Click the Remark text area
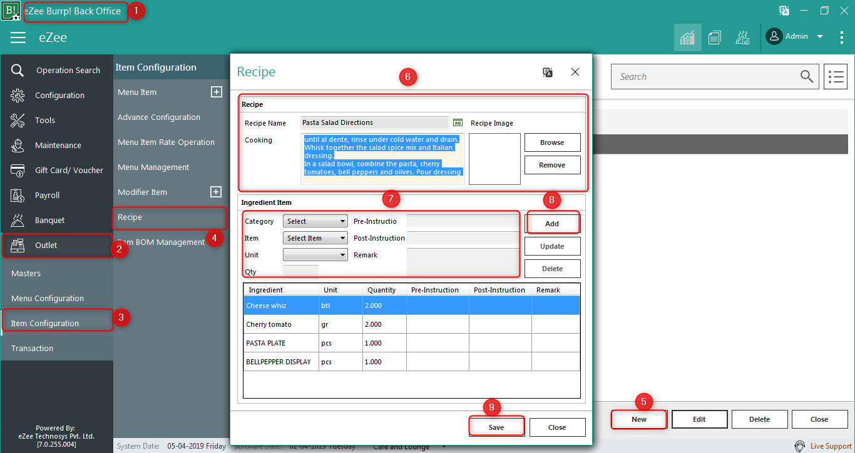Image resolution: width=855 pixels, height=453 pixels. (x=463, y=262)
